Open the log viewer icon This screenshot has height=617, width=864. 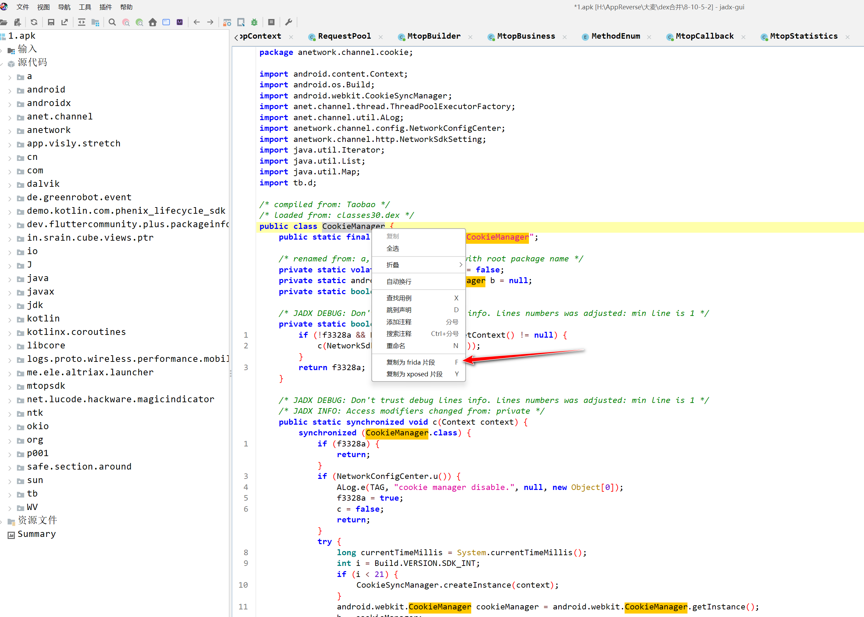[271, 22]
